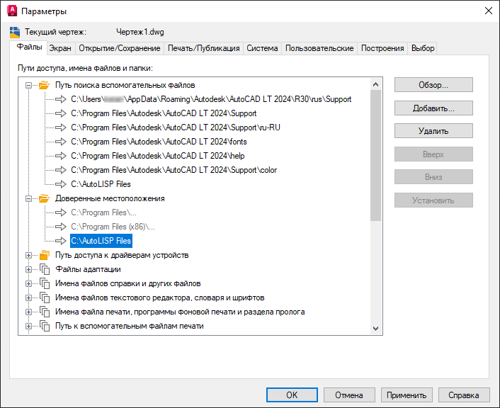The image size is (500, 408).
Task: Click the arrow icon beside the highlighted C:\AutoLISP Files
Action: click(61, 241)
